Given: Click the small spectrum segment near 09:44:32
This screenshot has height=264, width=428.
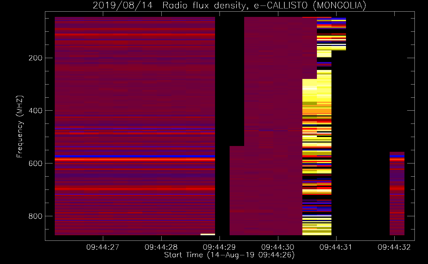Looking at the screenshot, I should pyautogui.click(x=397, y=194).
